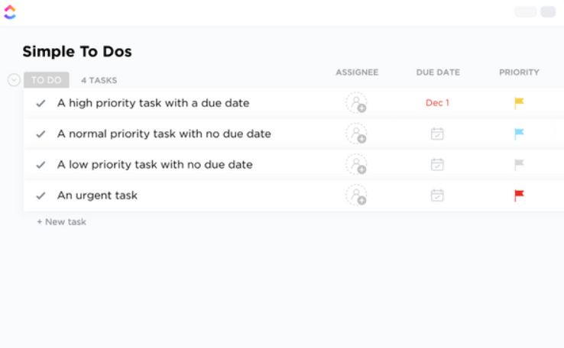Tick the checkmark beside An urgent task
564x348 pixels.
click(x=41, y=195)
